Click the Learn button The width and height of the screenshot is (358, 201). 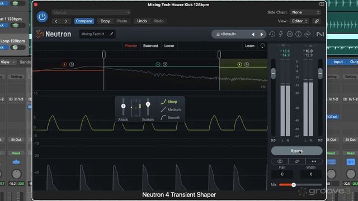coord(249,46)
